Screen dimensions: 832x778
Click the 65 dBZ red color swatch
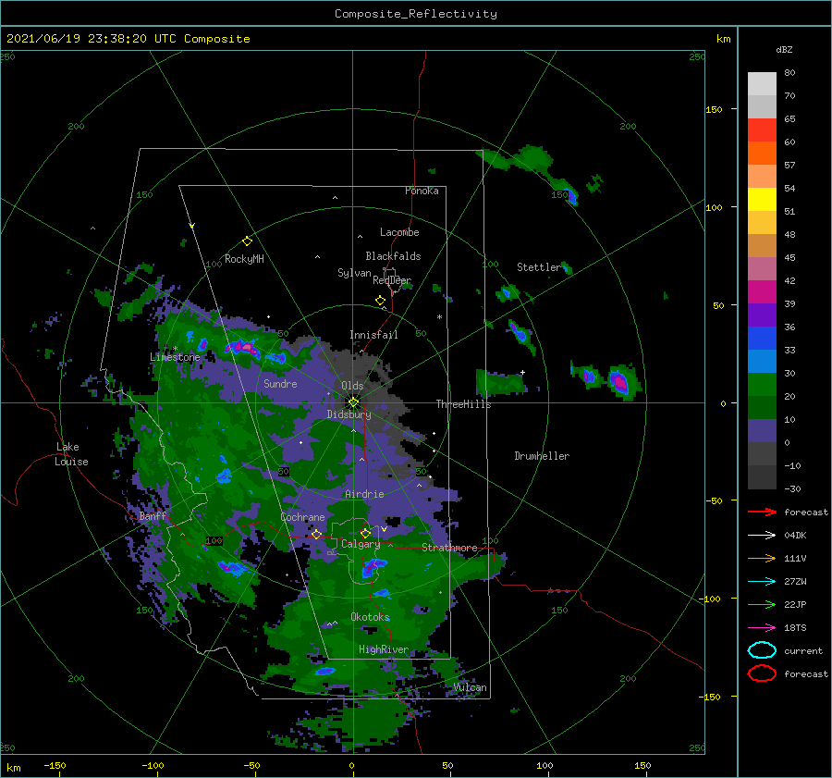pyautogui.click(x=762, y=130)
